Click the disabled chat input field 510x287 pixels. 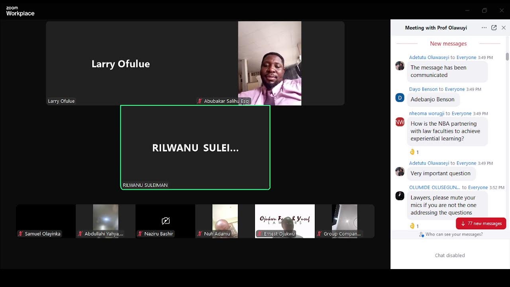[450, 255]
